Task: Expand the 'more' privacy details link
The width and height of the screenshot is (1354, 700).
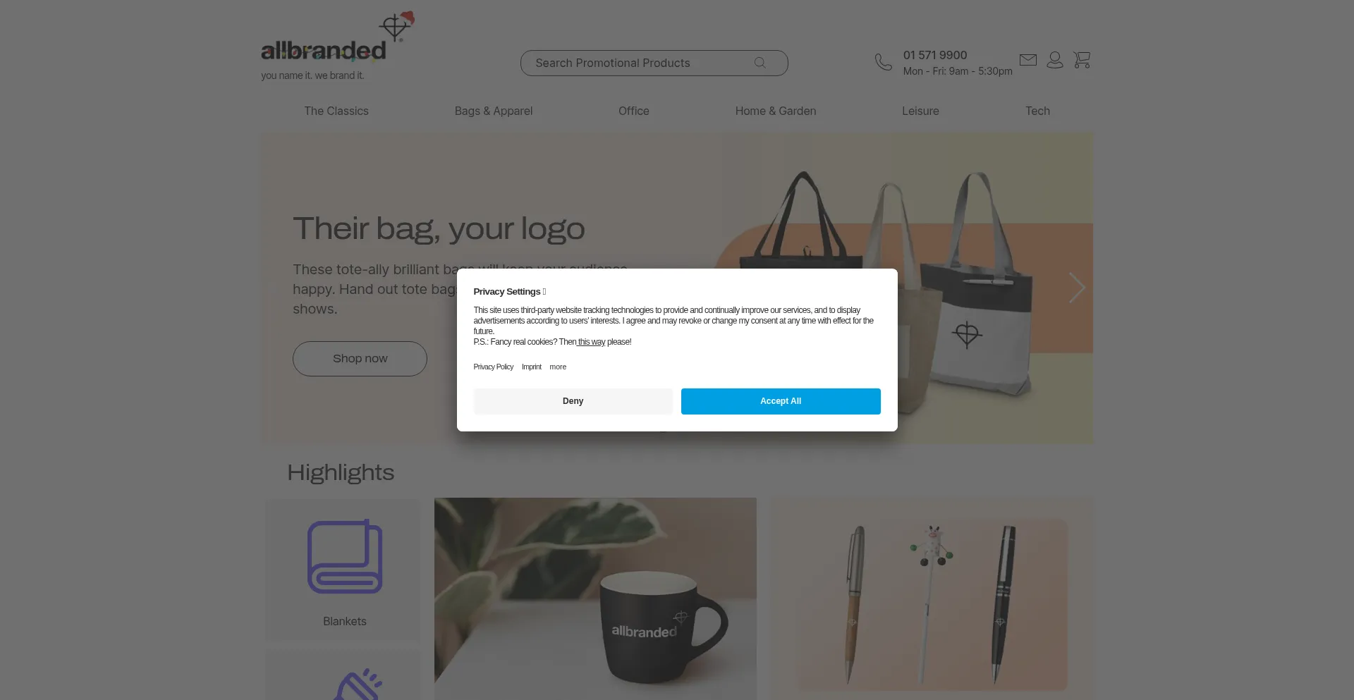Action: pos(558,367)
